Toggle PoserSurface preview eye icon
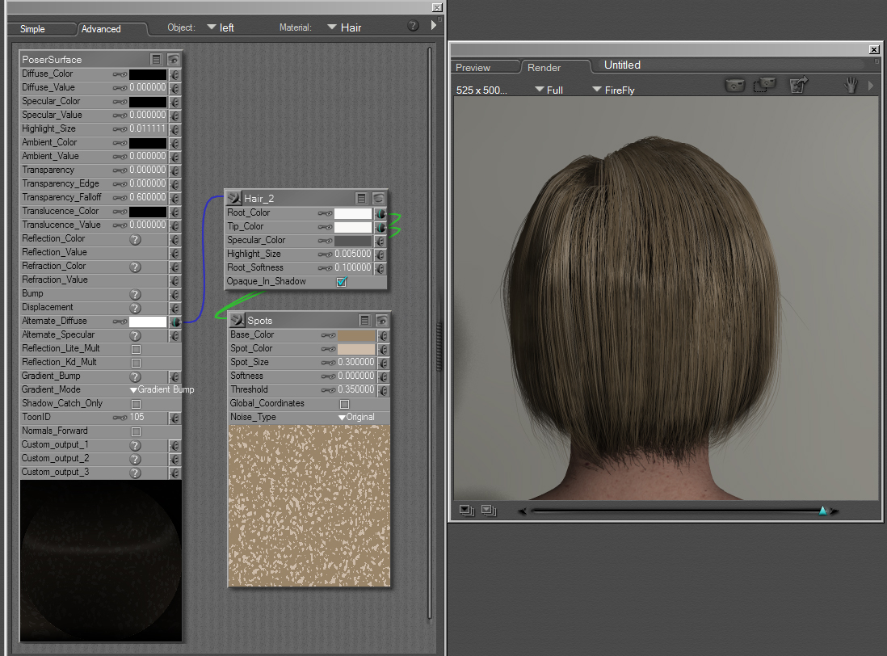 [173, 60]
